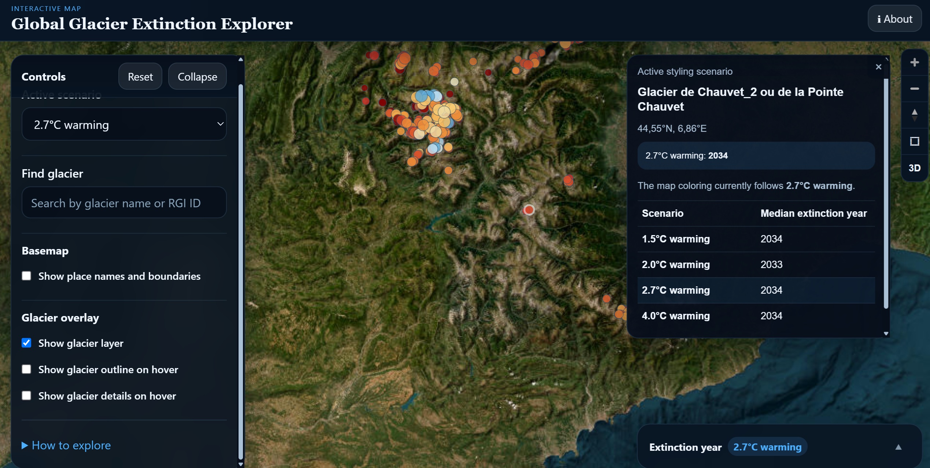Screen dimensions: 930x468
Task: Enable Show glacier details on hover
Action: [x=26, y=395]
